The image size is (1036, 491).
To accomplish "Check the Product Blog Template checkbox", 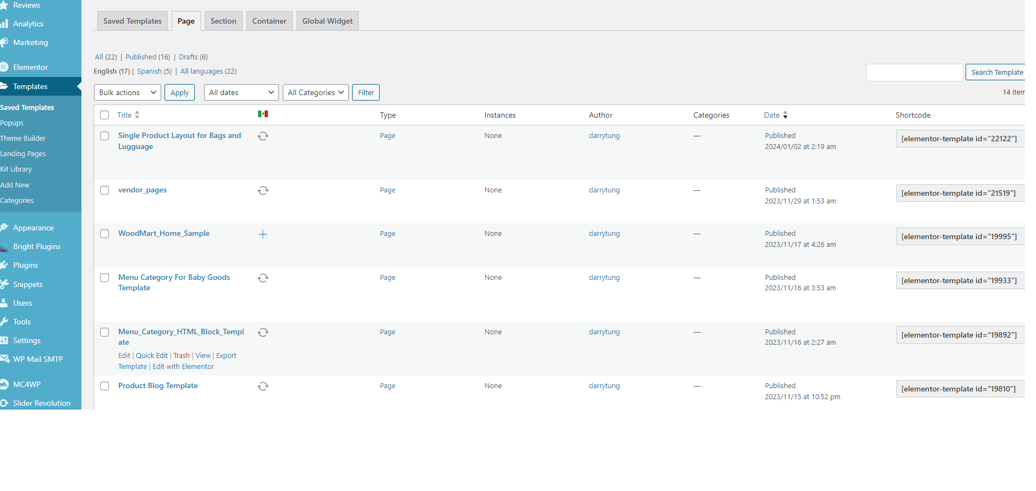I will (105, 386).
